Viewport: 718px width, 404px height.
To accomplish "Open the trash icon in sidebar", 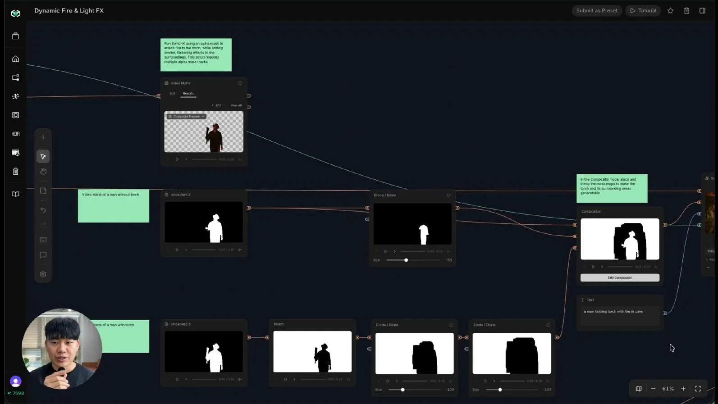I will point(15,172).
